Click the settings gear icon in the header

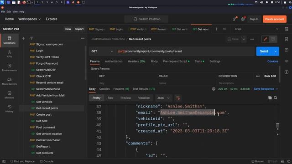click(243, 19)
